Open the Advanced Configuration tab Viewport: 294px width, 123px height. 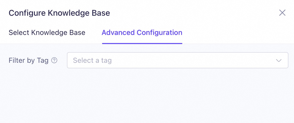142,33
